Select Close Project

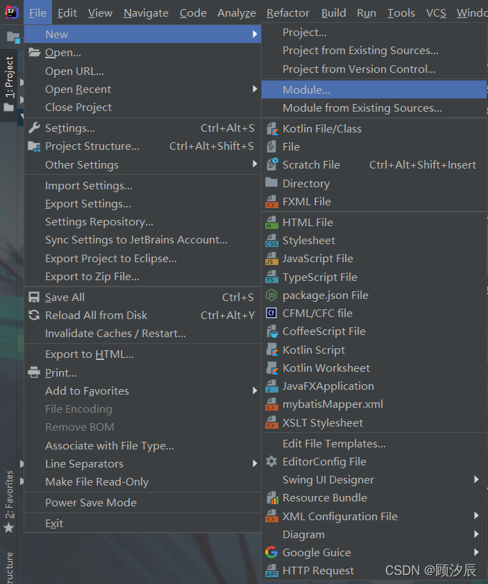pyautogui.click(x=142, y=108)
